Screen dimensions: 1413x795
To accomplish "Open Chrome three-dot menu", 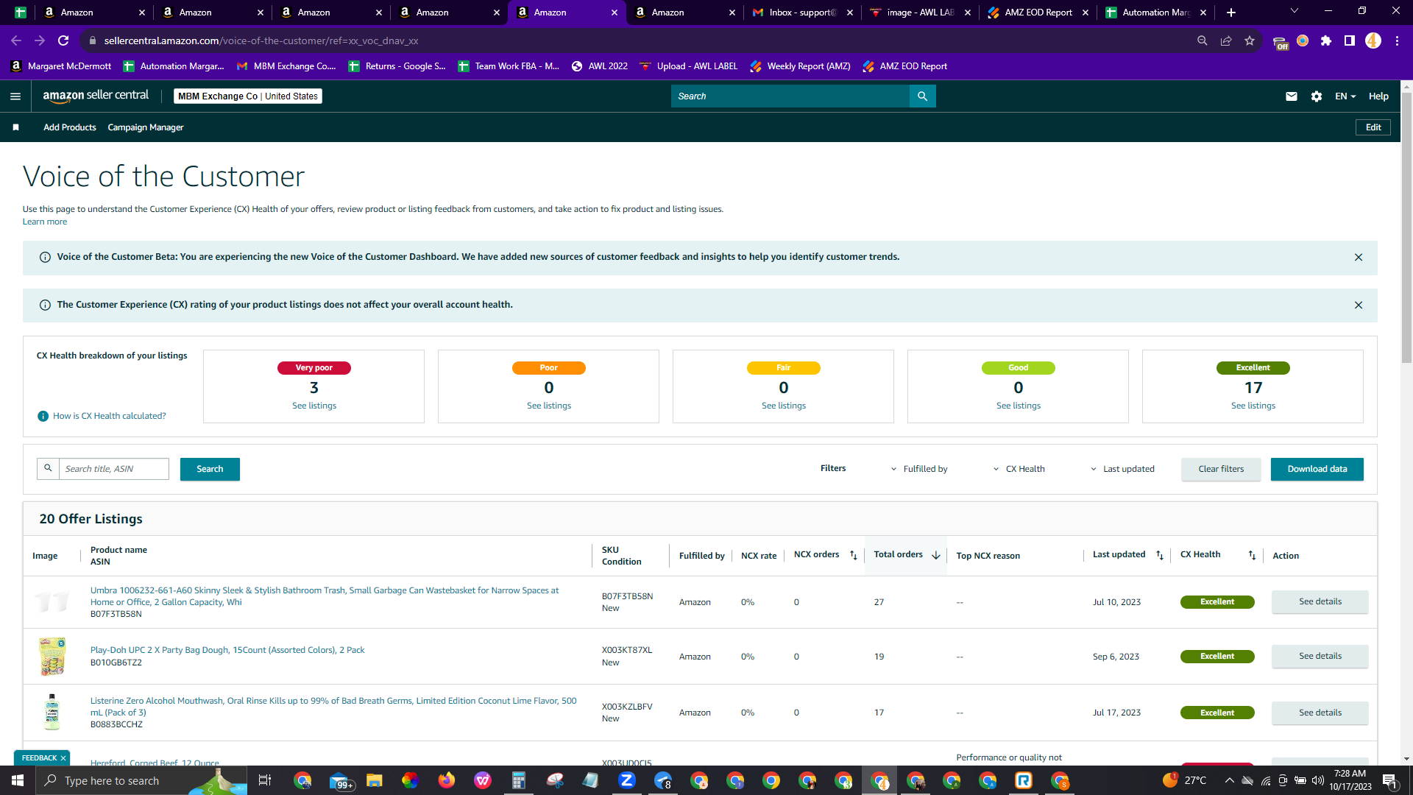I will tap(1397, 41).
